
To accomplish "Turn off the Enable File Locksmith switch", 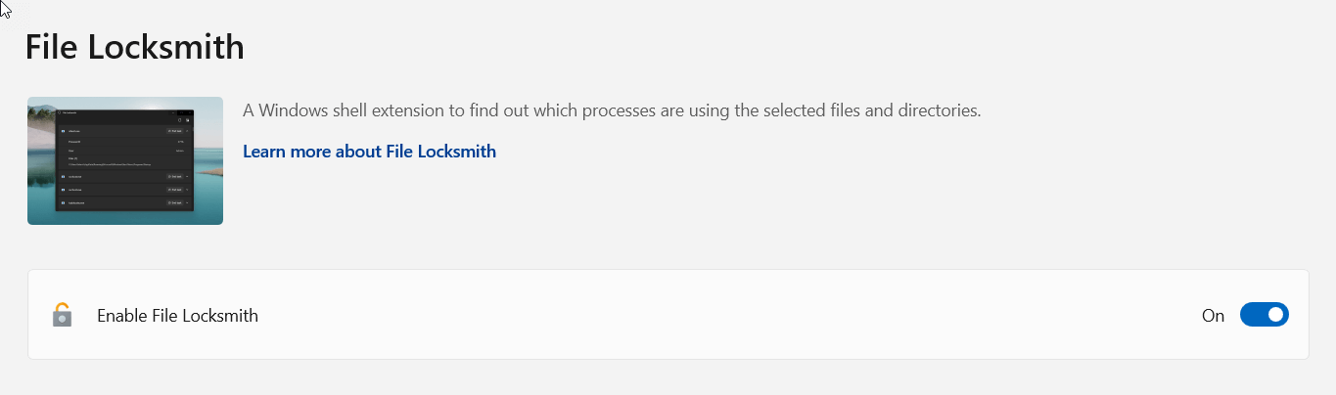I will (x=1264, y=315).
